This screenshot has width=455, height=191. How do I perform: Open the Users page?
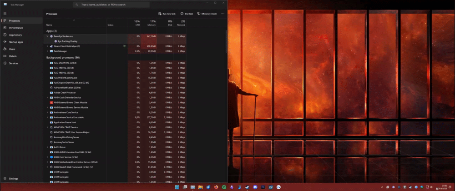click(22, 49)
